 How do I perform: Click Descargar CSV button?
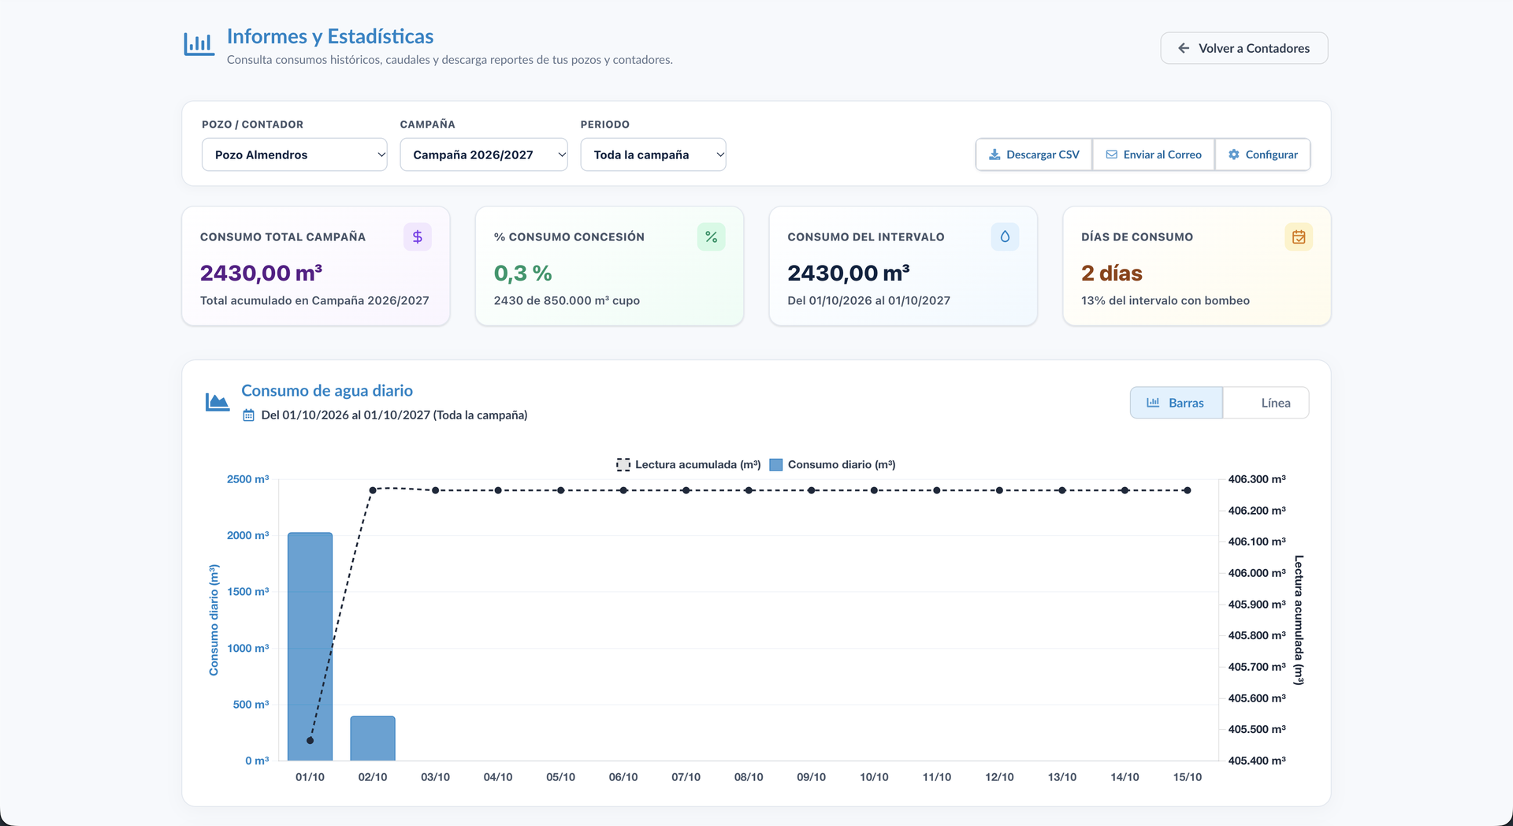tap(1034, 154)
